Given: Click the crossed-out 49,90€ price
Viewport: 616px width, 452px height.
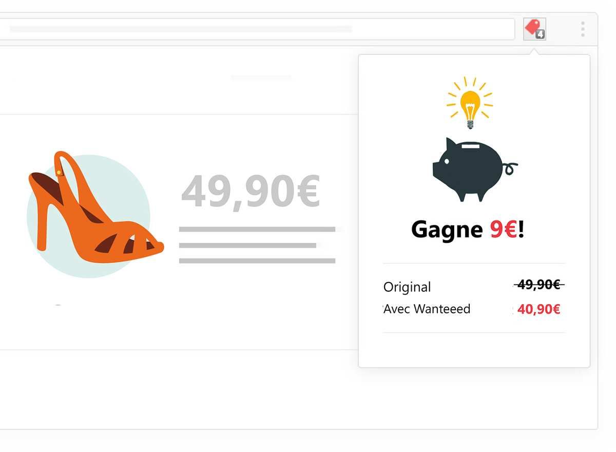Looking at the screenshot, I should (x=538, y=285).
